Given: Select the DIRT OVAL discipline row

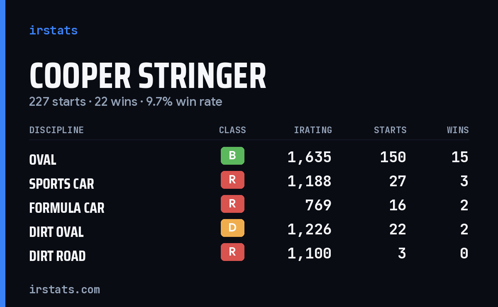Looking at the screenshot, I should point(249,229).
